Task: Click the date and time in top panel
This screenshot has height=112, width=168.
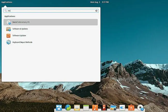Action: click(x=100, y=2)
